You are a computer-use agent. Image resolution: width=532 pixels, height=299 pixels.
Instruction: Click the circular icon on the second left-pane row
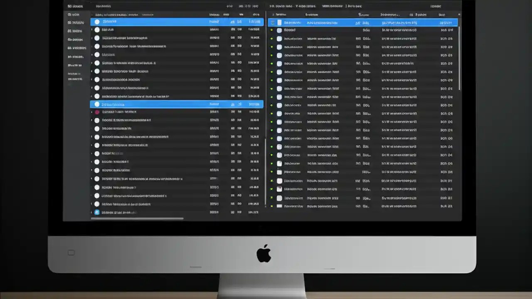(x=97, y=29)
